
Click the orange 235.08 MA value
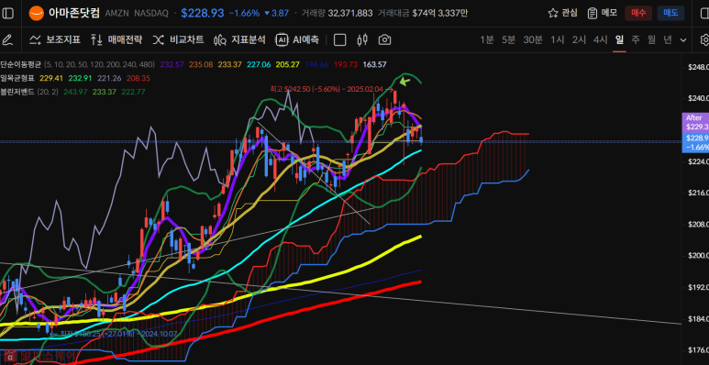(x=201, y=65)
